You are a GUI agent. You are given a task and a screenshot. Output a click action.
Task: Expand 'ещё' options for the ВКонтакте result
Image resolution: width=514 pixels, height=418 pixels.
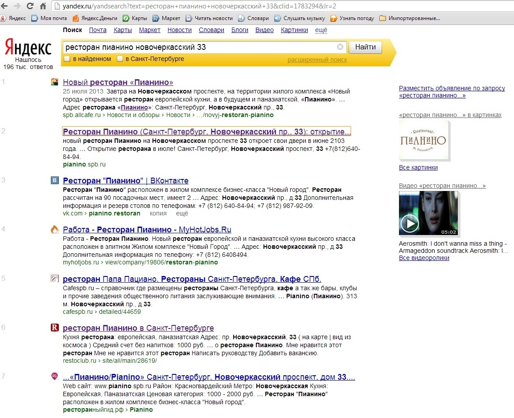pos(182,213)
